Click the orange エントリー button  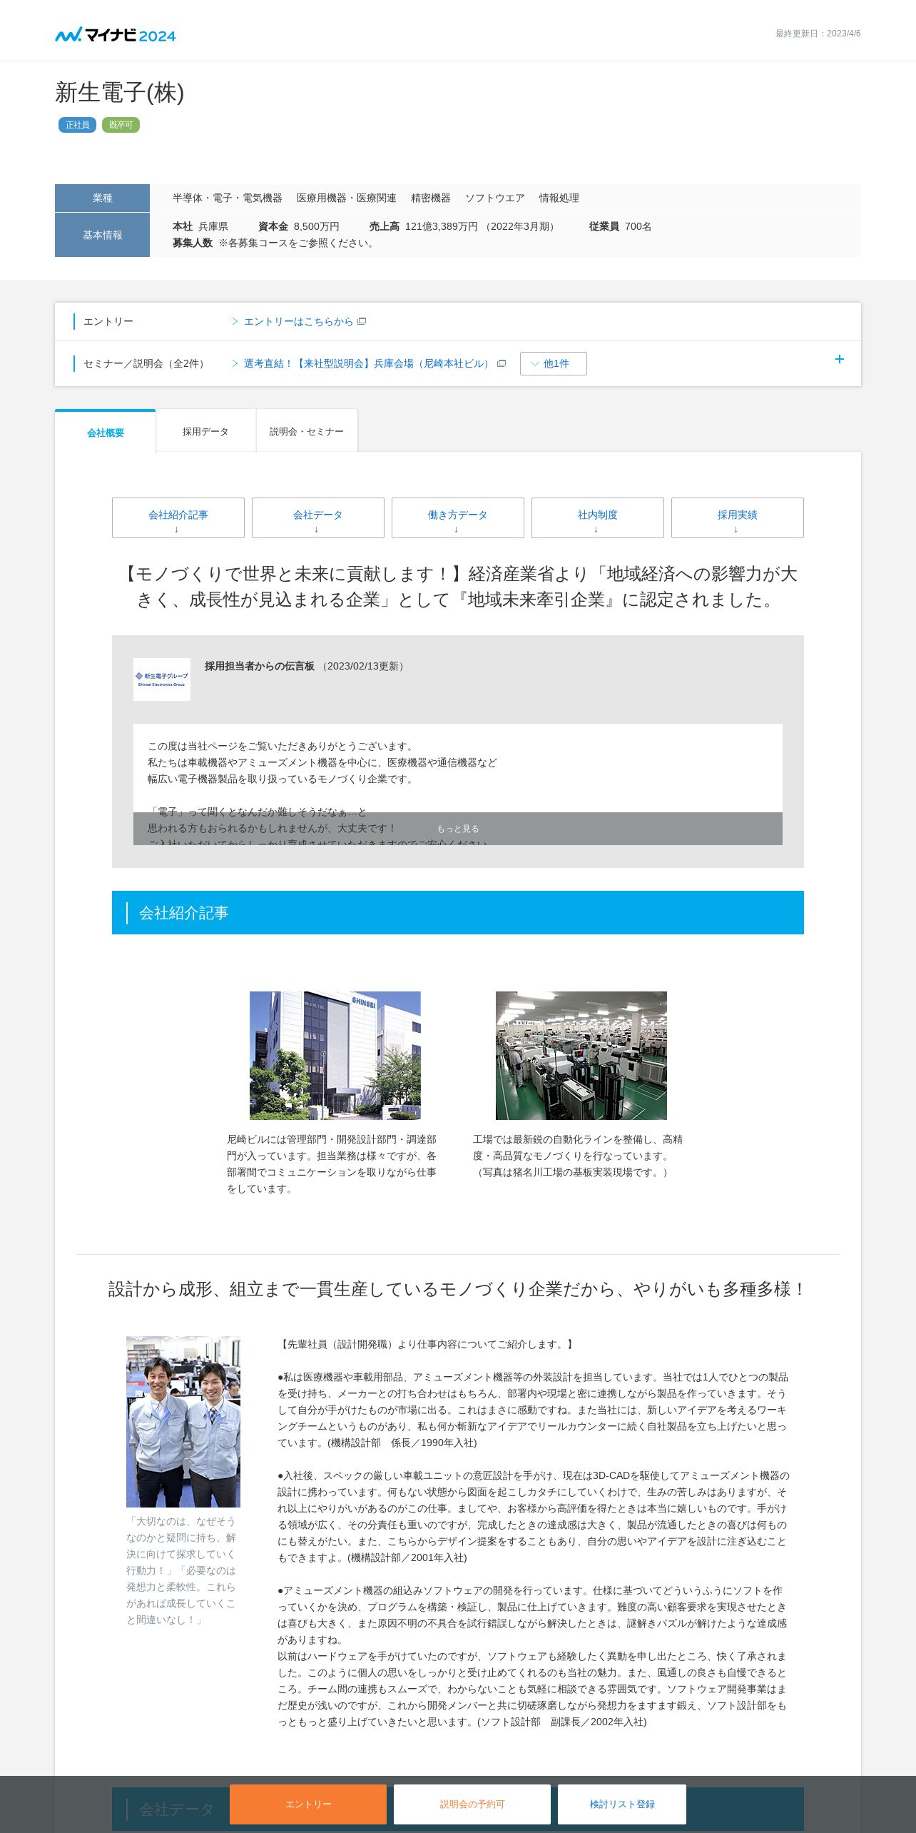click(308, 1804)
